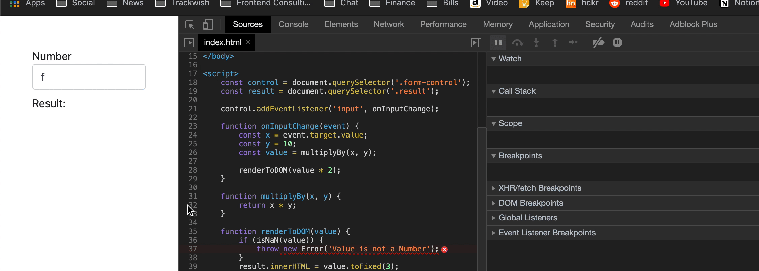Click 'multiplyBy' function name on line 31
The width and height of the screenshot is (759, 271).
(x=283, y=197)
